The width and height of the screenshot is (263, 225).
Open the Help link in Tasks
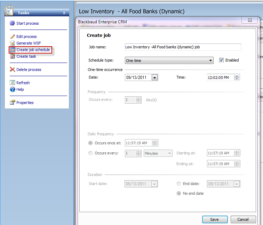[x=20, y=89]
